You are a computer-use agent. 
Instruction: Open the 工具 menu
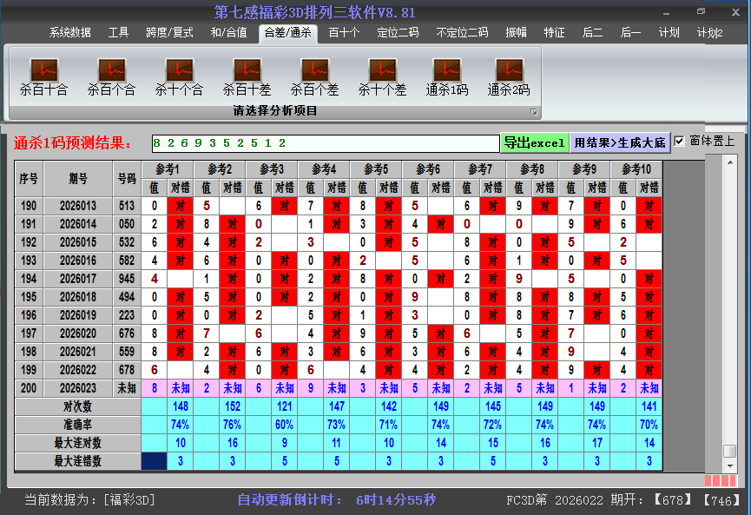(x=118, y=33)
